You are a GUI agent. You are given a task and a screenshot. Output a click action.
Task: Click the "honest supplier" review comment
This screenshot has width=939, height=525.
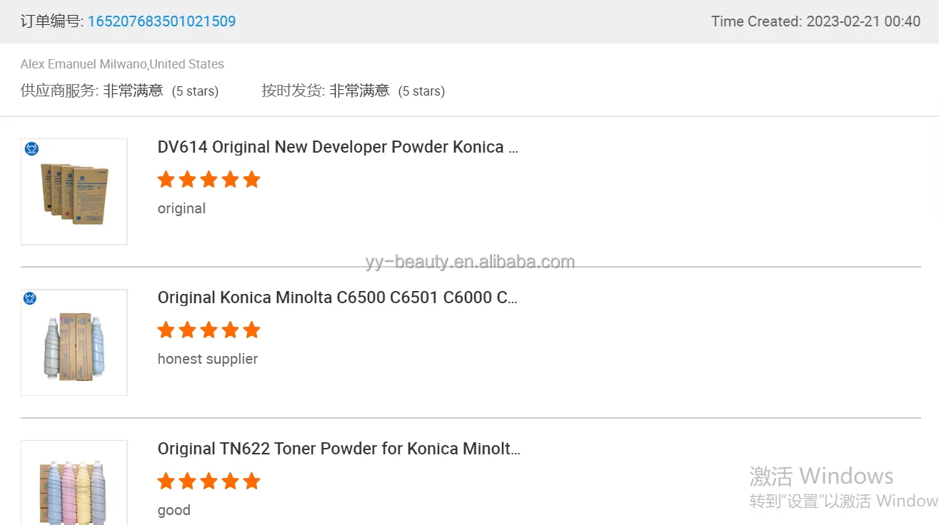pos(208,359)
